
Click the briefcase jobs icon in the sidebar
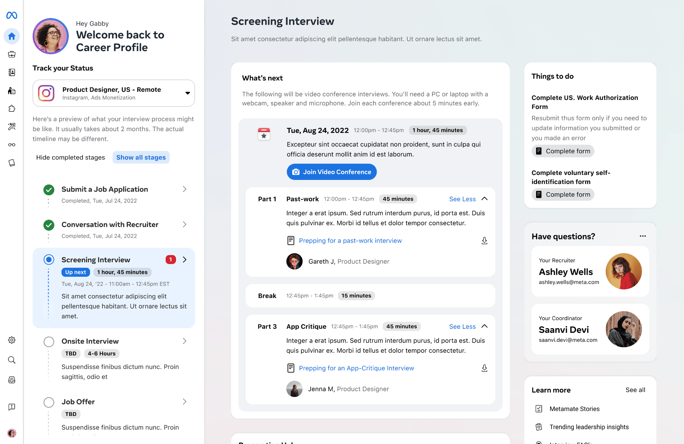click(12, 54)
